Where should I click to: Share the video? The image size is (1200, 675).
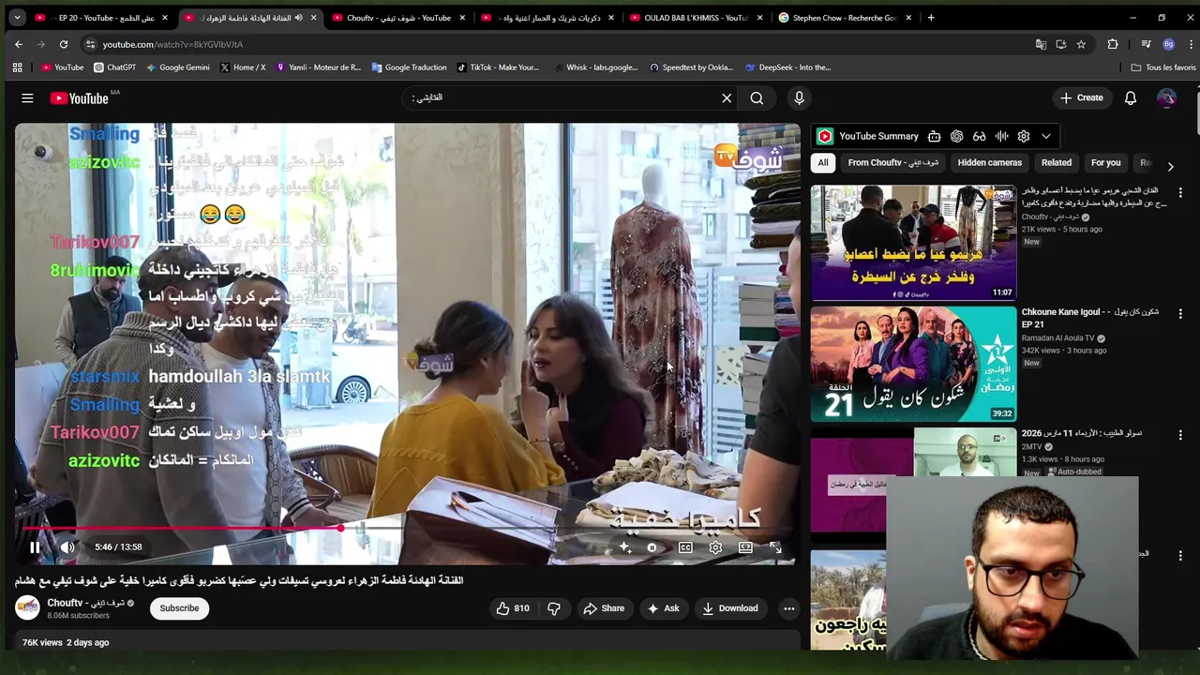click(604, 608)
